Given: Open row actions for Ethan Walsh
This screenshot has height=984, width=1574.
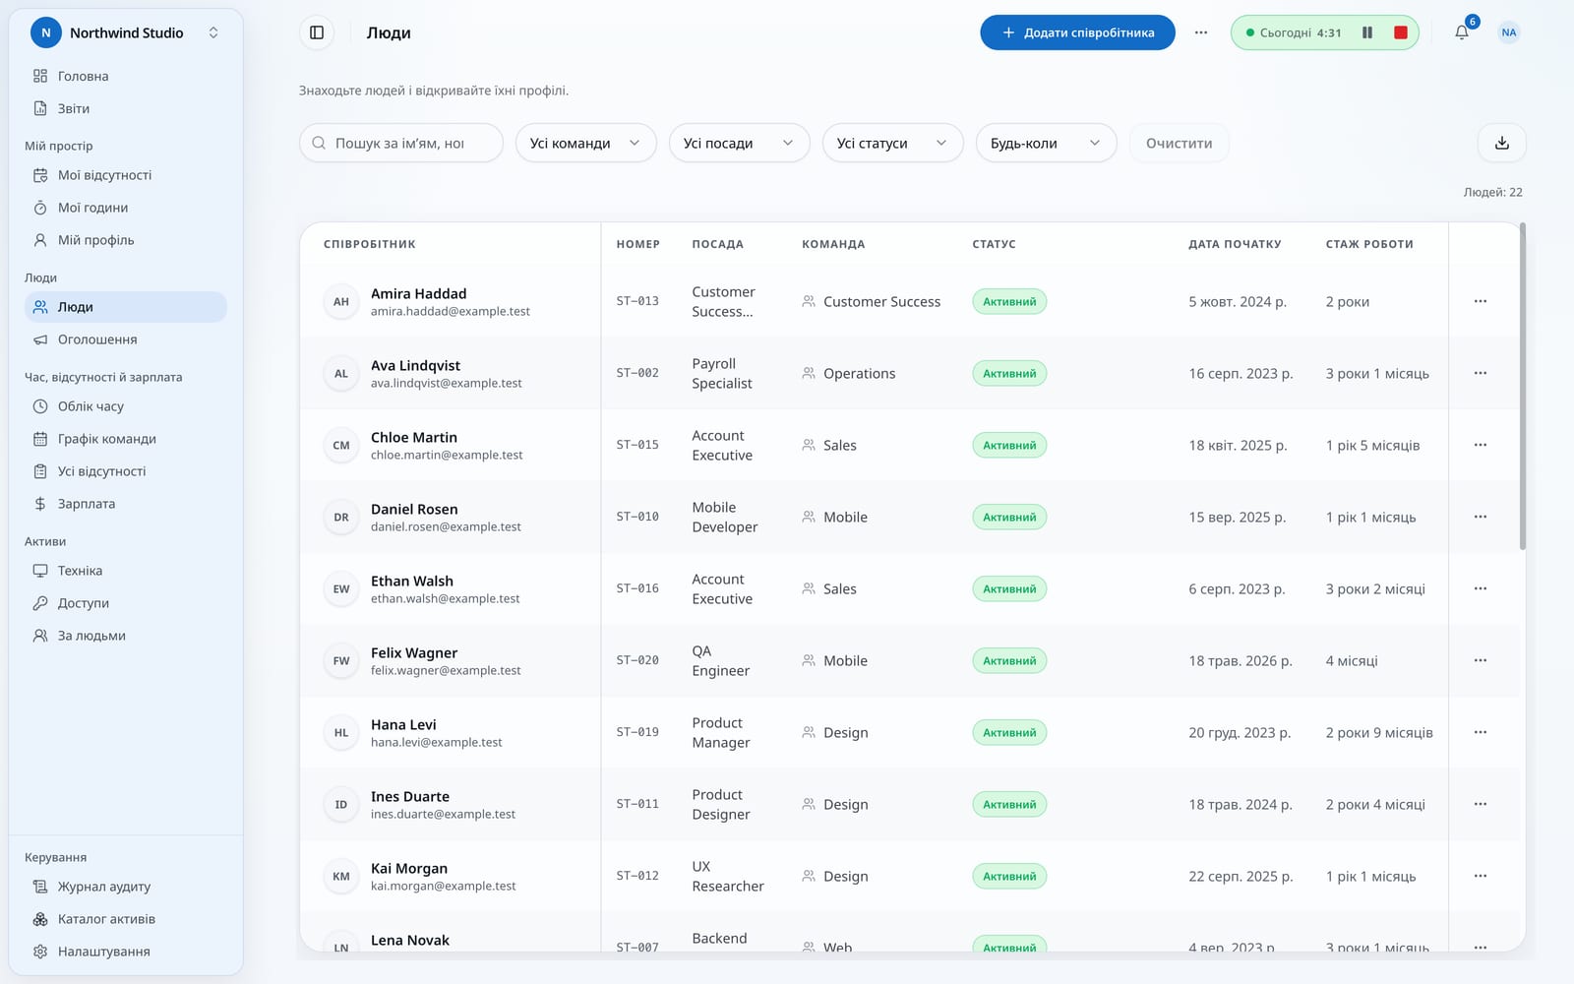Looking at the screenshot, I should click(x=1481, y=588).
